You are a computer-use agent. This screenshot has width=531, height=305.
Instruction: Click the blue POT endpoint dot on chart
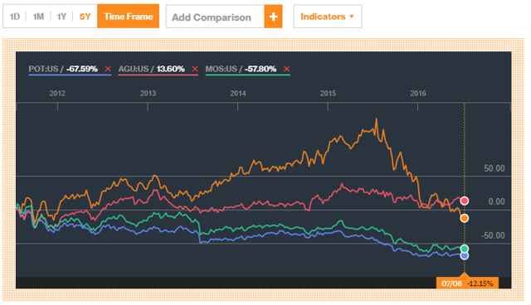tap(465, 255)
